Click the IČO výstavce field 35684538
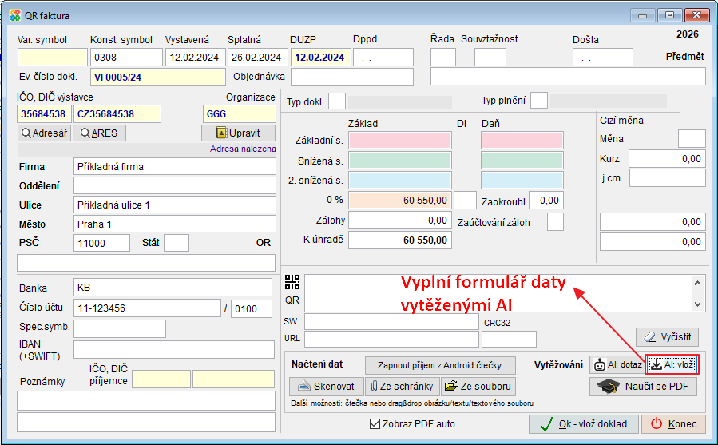The height and width of the screenshot is (445, 718). coord(45,113)
